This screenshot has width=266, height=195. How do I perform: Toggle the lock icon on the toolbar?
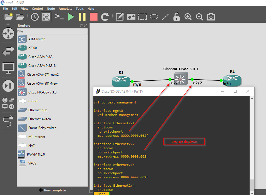coord(176,17)
